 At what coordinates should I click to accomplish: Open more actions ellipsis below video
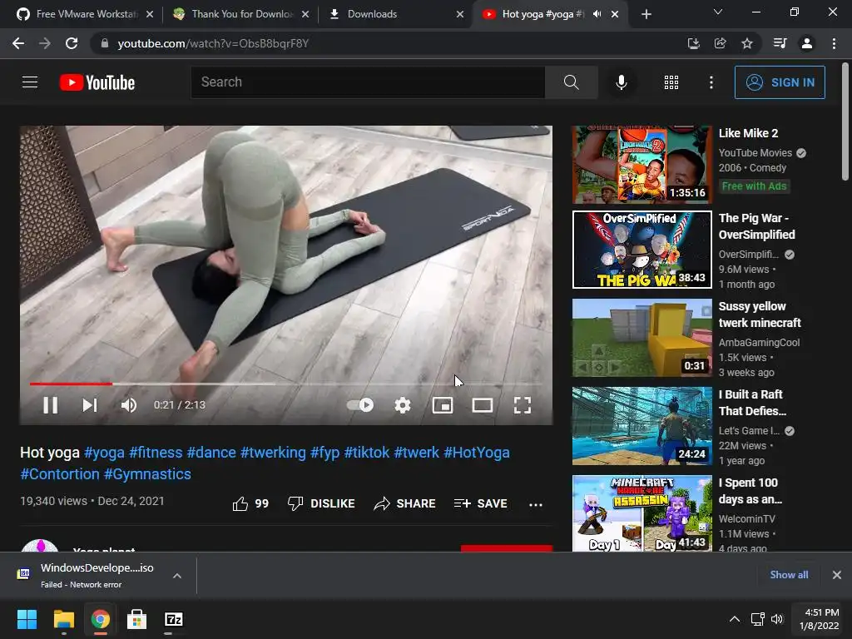coord(536,504)
